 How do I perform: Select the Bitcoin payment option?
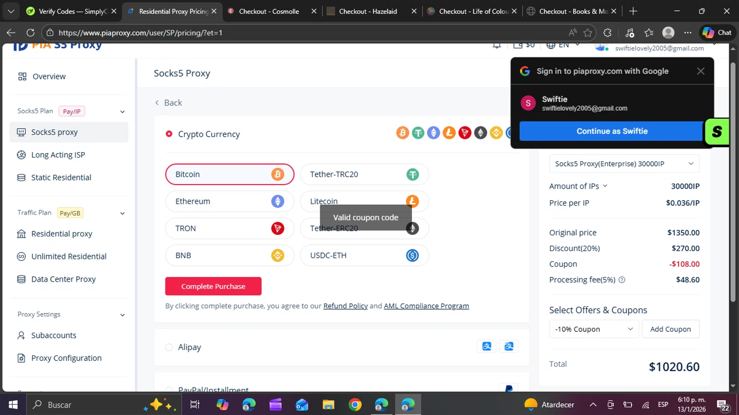coord(230,174)
